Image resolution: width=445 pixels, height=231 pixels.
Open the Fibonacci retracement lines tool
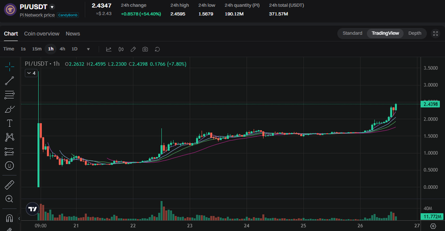pos(9,95)
